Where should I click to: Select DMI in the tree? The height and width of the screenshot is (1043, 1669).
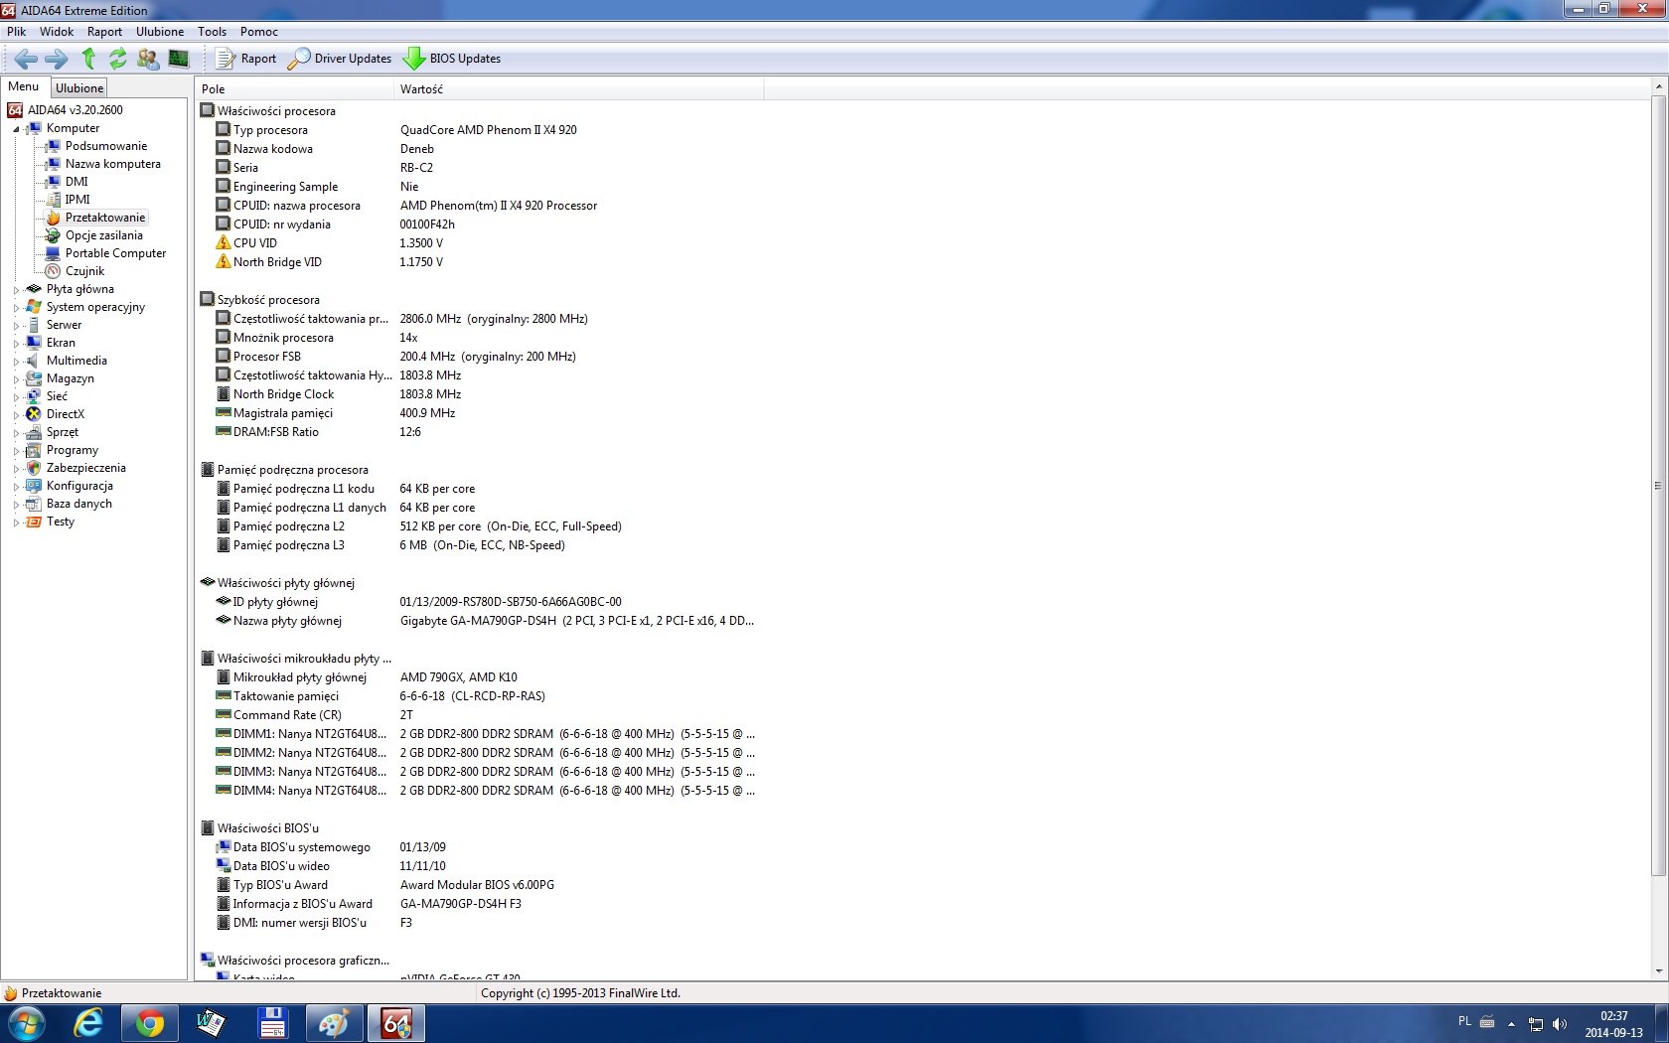tap(76, 182)
